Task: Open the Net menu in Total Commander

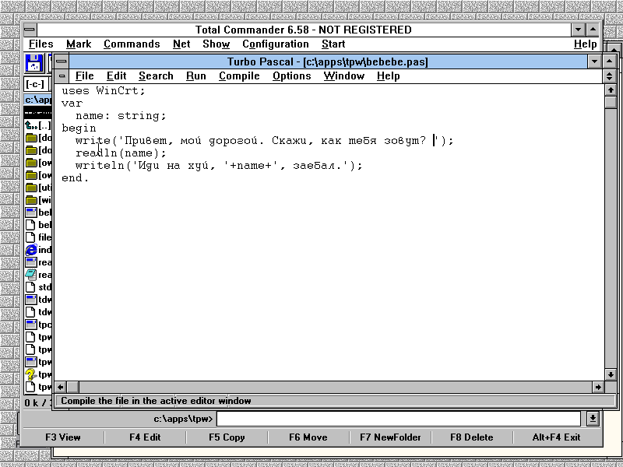Action: click(x=181, y=44)
